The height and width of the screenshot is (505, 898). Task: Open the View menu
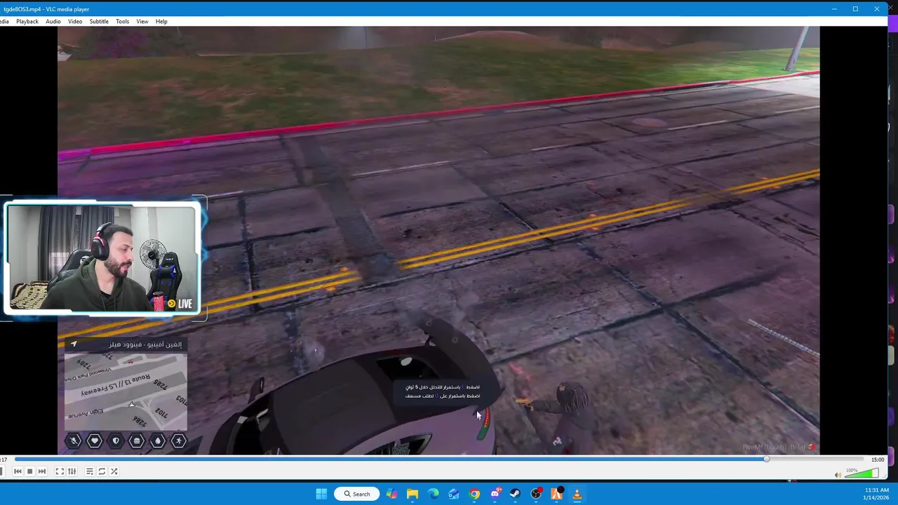pos(142,21)
